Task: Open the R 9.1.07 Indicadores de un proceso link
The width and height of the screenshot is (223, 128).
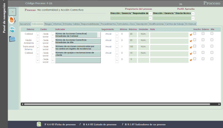Action: (x=145, y=124)
